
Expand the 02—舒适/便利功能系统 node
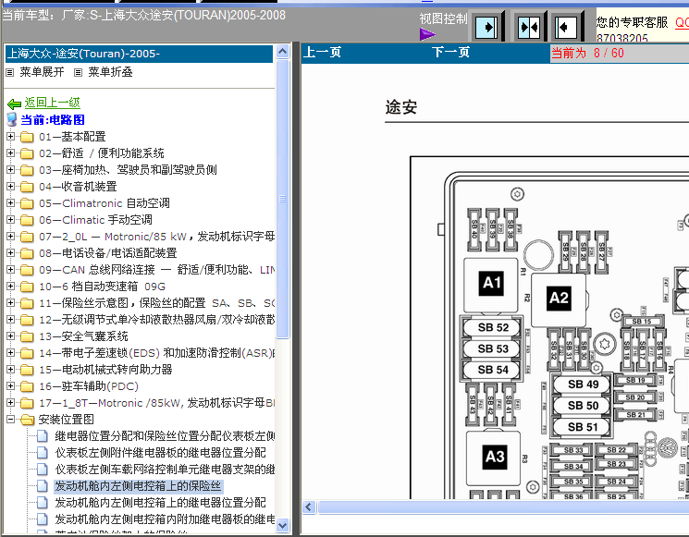click(x=10, y=153)
